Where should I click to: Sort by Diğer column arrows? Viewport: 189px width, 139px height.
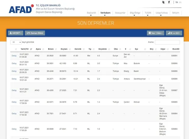[168, 49]
